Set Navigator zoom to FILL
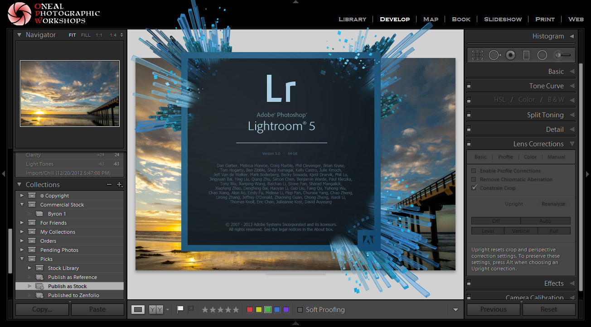 (x=86, y=35)
